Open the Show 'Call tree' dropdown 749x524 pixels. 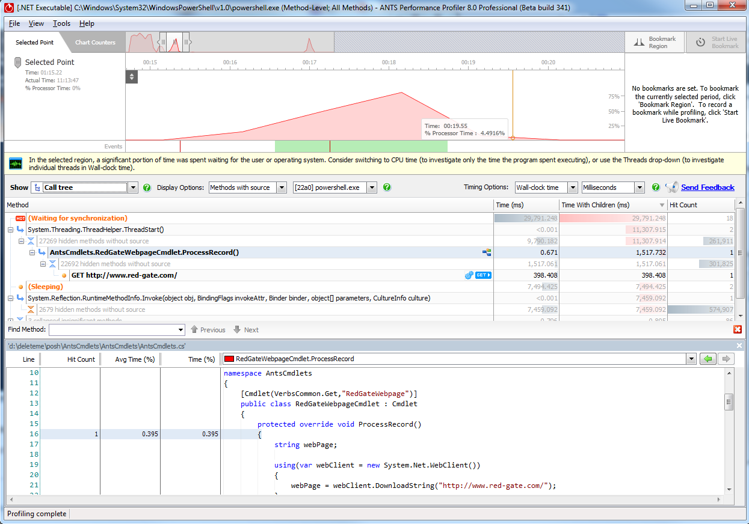click(133, 187)
